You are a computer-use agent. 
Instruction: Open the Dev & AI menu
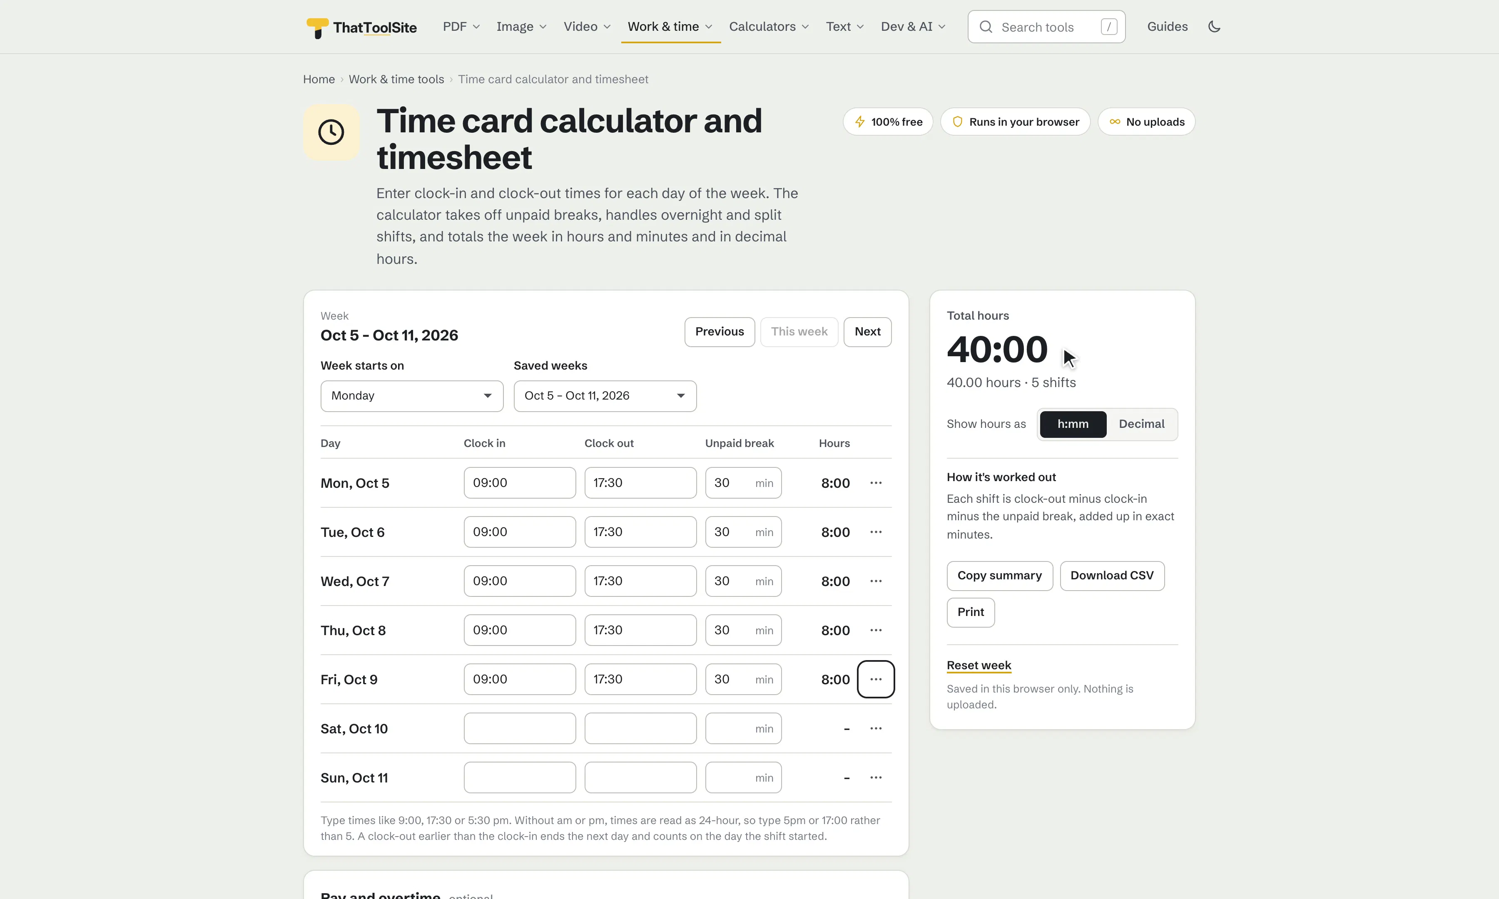pos(913,27)
